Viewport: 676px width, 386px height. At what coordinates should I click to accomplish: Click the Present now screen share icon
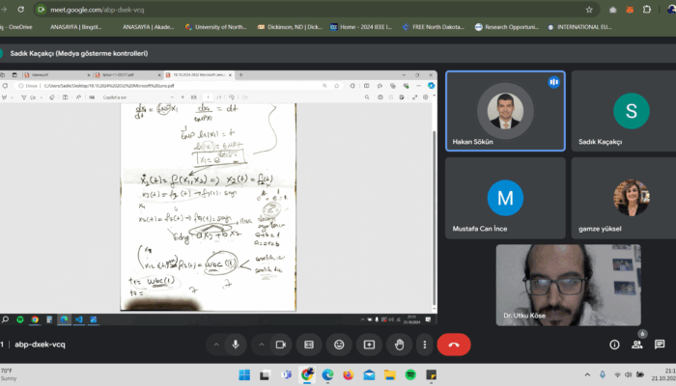(x=368, y=344)
